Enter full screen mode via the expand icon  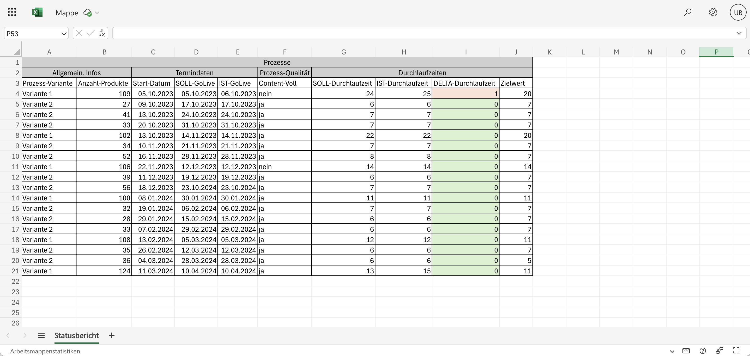736,351
